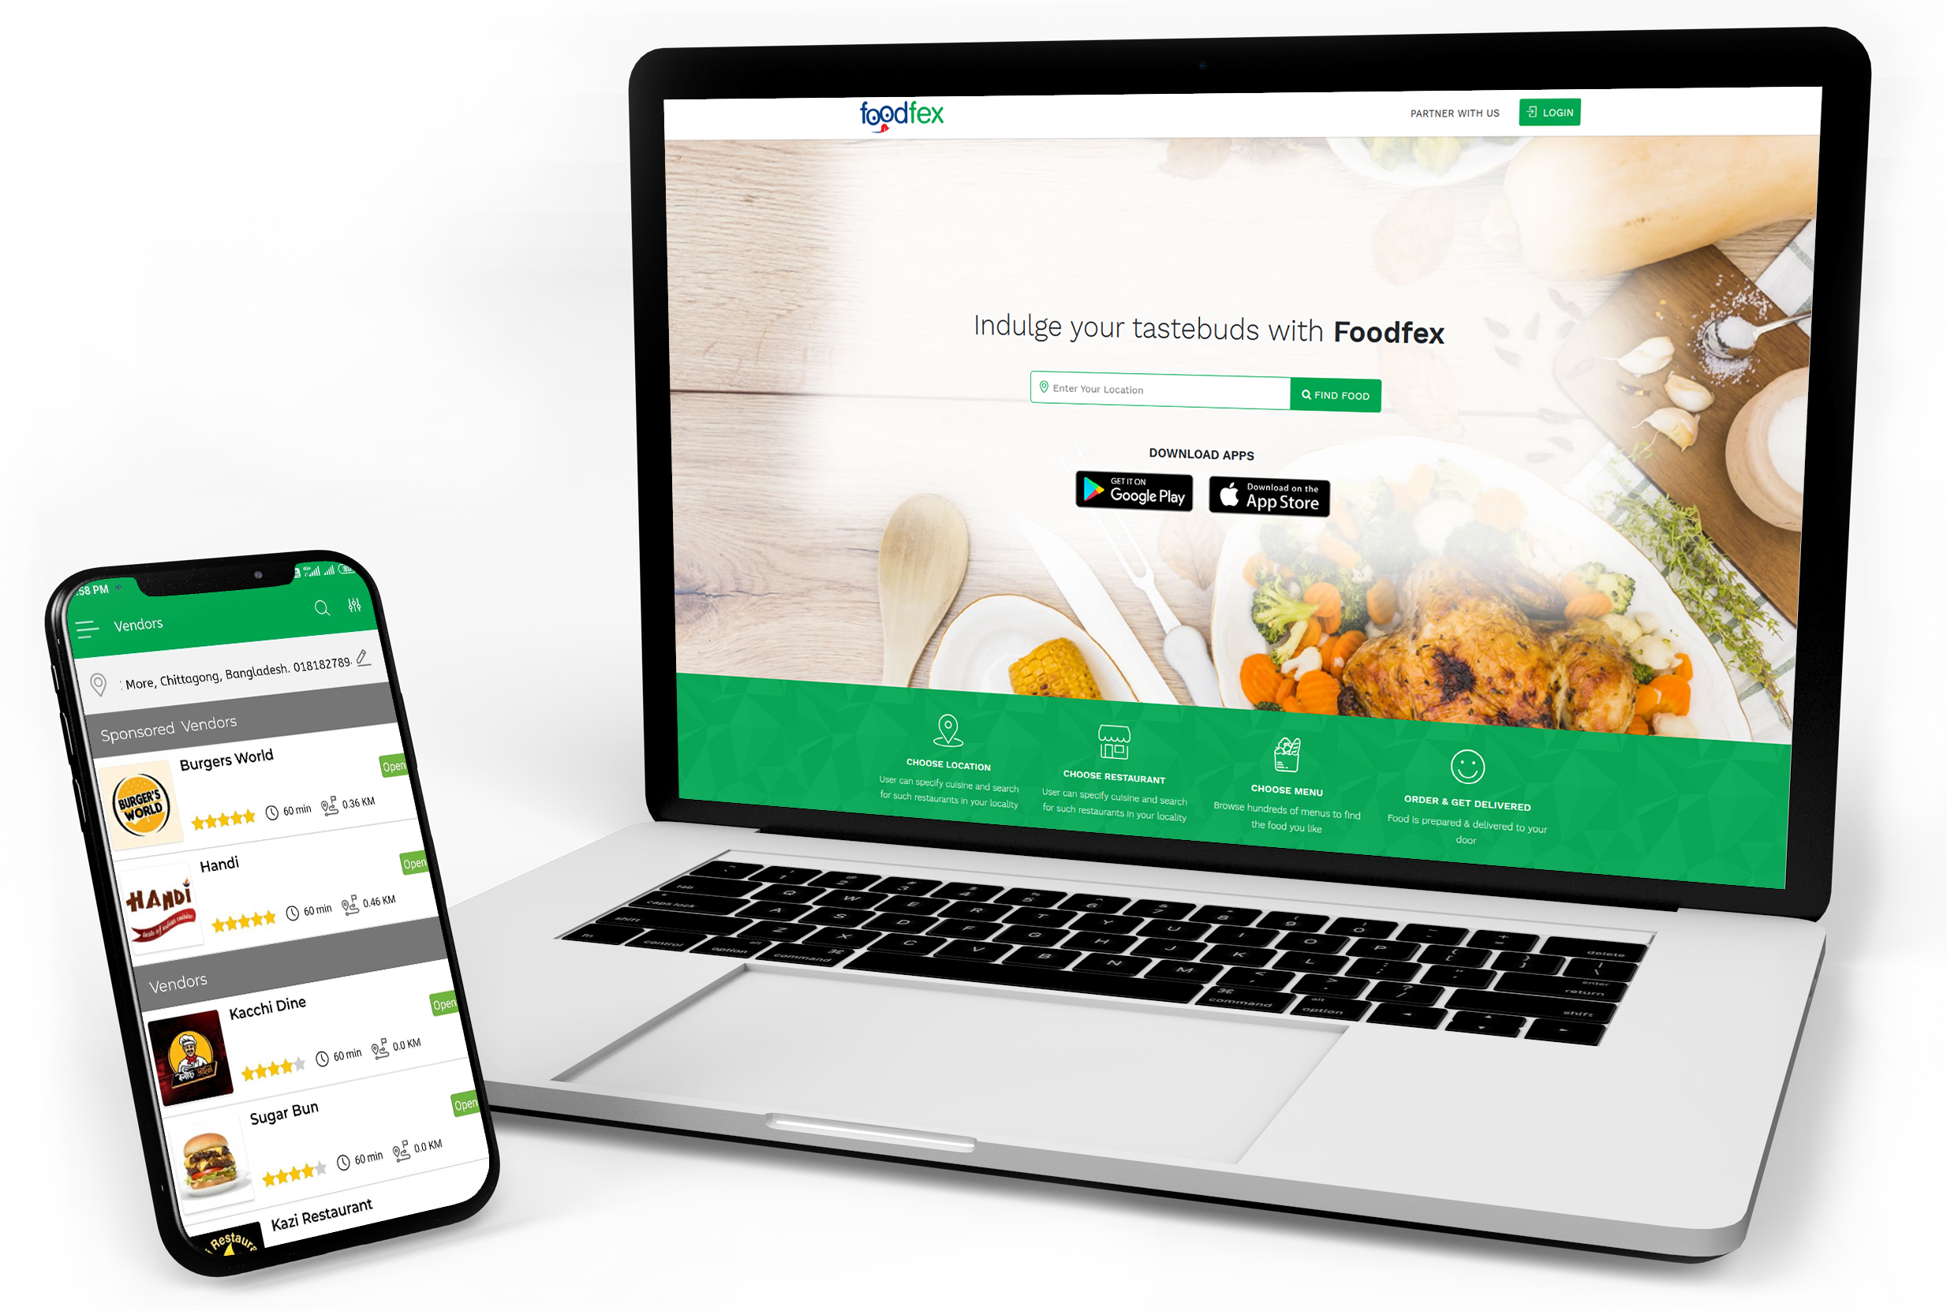The height and width of the screenshot is (1311, 1947).
Task: Click the Order and Get Delivered smiley icon
Action: [x=1466, y=765]
